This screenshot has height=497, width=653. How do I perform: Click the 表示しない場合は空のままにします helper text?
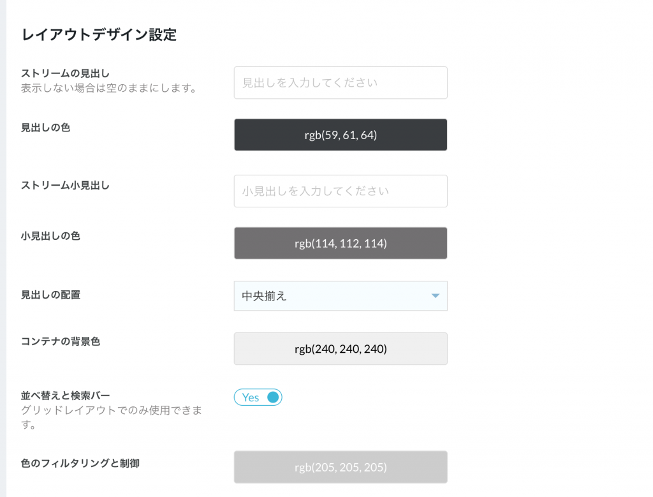pyautogui.click(x=108, y=88)
